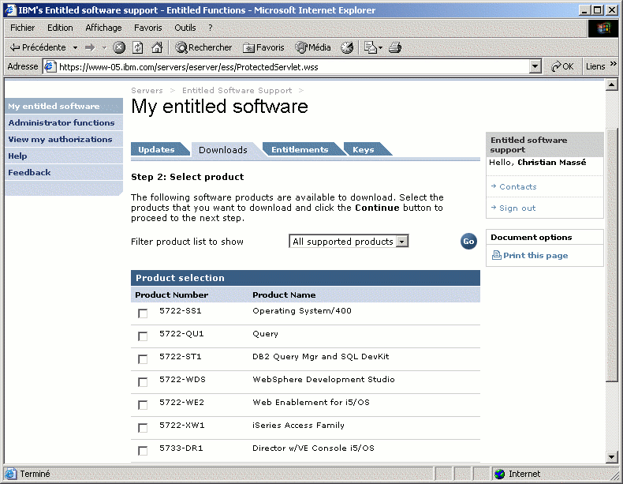Screen dimensions: 623x484
Task: Open the Edition menu
Action: [60, 28]
